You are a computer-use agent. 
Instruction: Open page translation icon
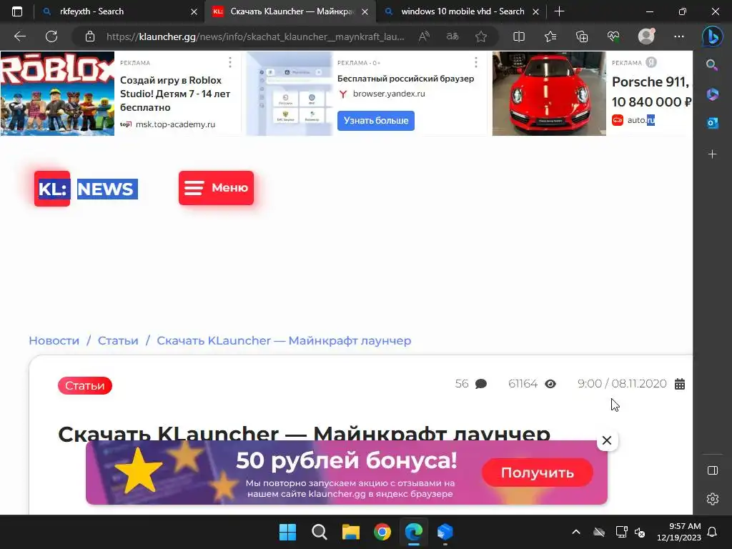point(452,36)
